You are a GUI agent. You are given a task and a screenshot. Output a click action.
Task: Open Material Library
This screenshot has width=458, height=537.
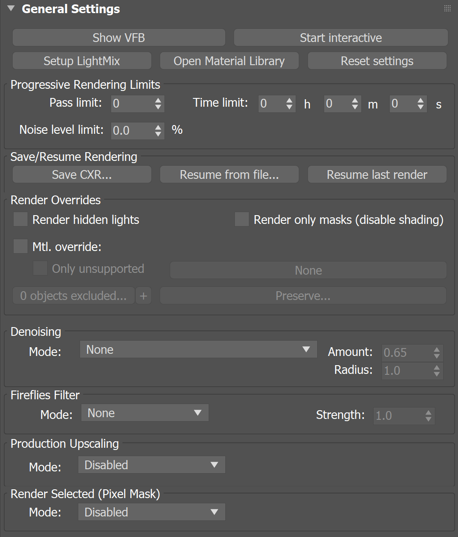point(229,61)
